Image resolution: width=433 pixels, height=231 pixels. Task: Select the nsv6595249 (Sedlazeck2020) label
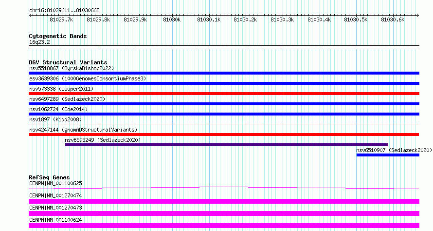103,140
